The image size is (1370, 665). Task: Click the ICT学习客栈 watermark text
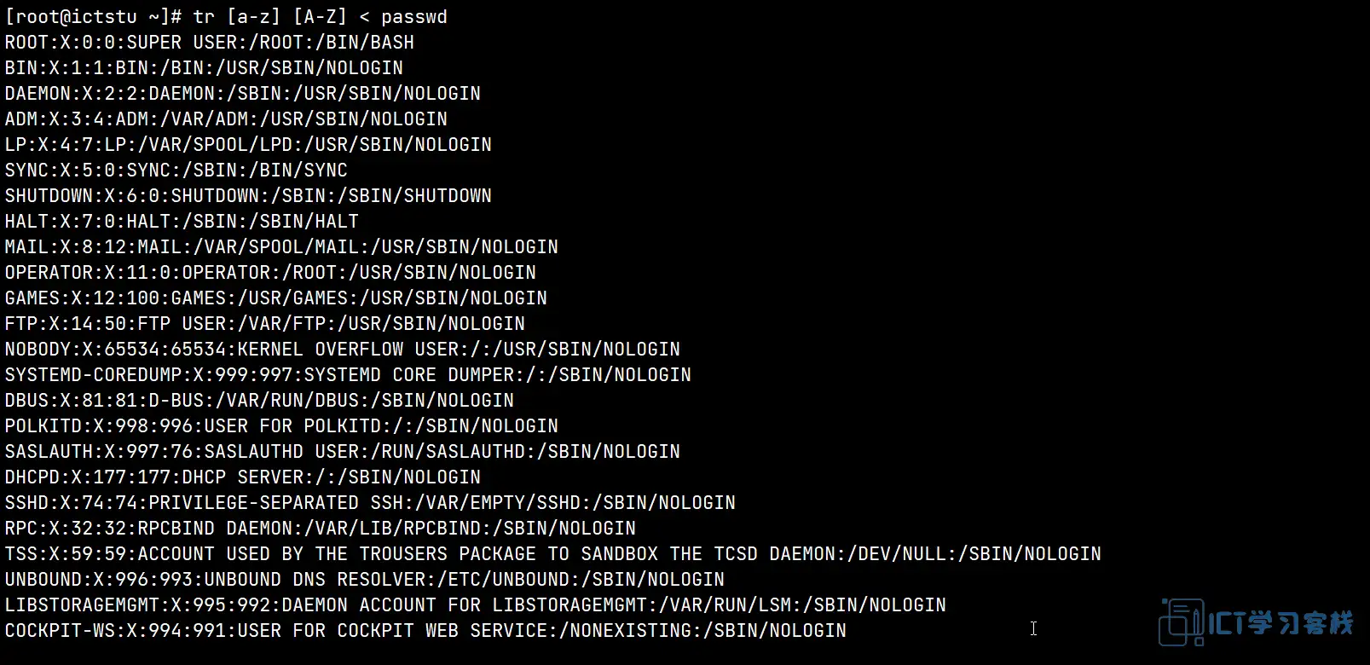[x=1280, y=623]
